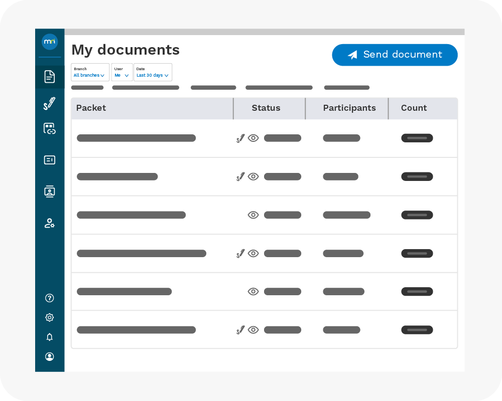Click the MRI logo in sidebar
502x401 pixels.
click(50, 42)
